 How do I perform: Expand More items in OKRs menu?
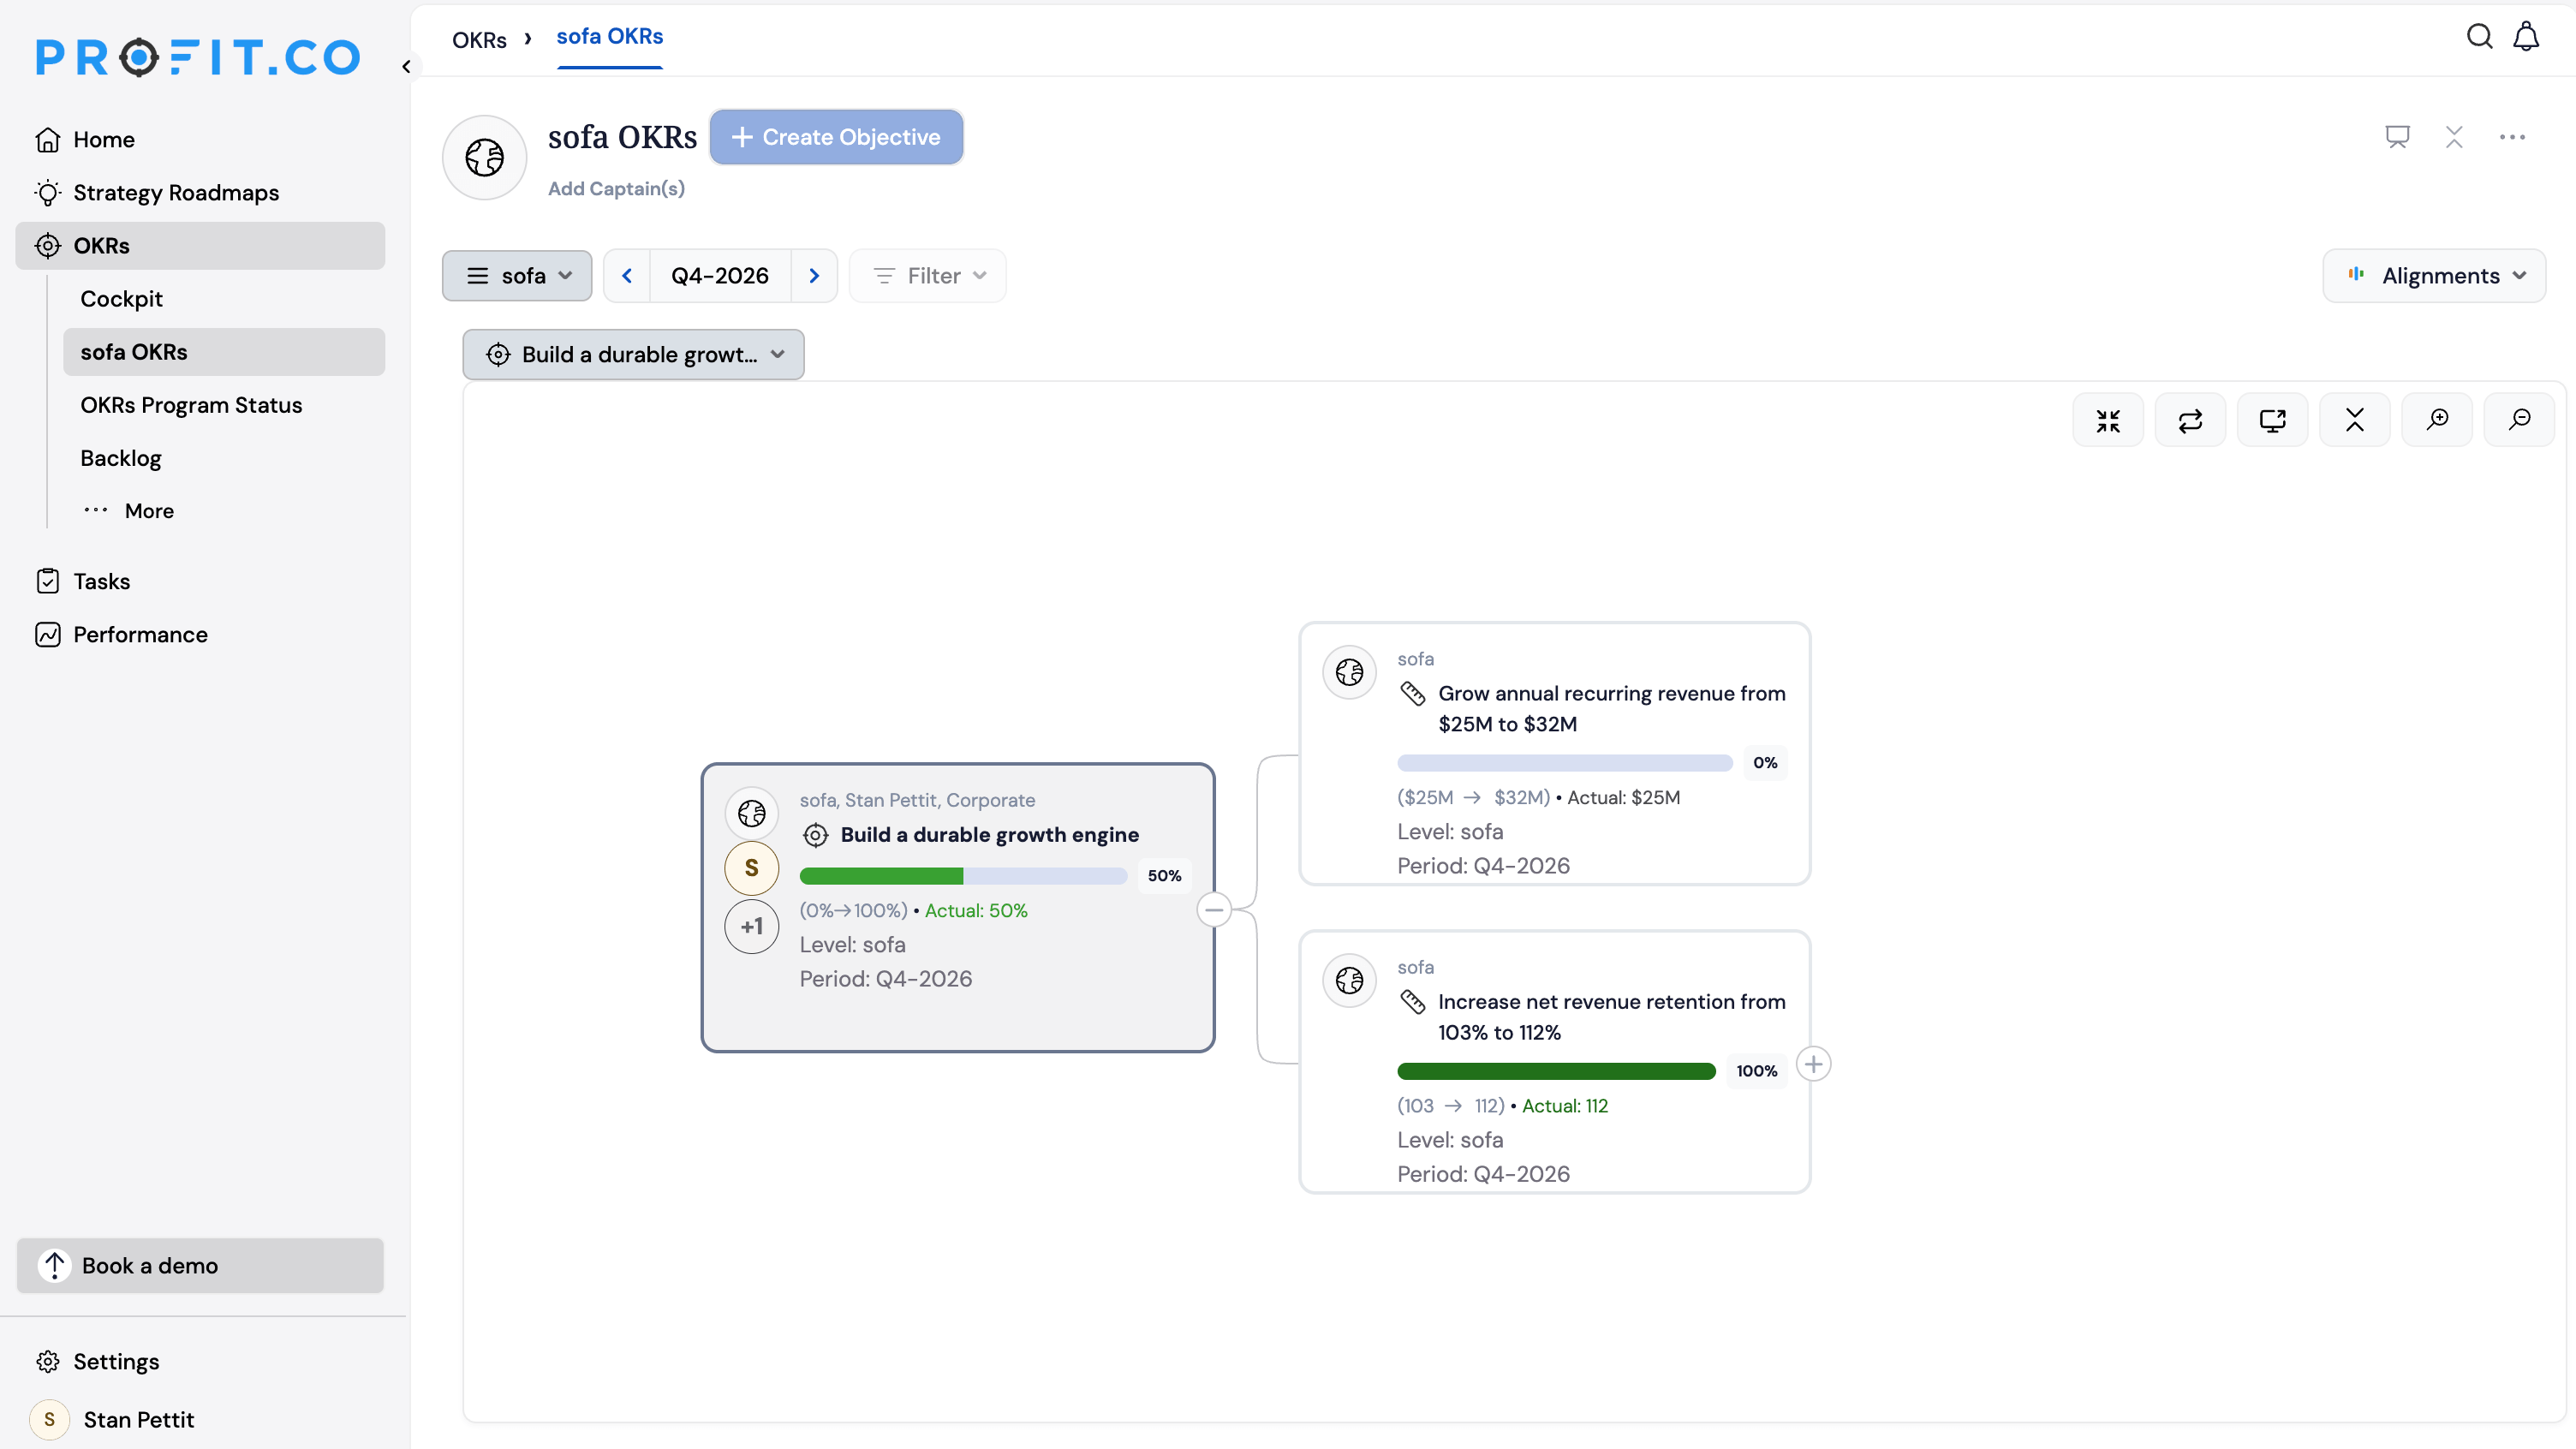pyautogui.click(x=129, y=511)
